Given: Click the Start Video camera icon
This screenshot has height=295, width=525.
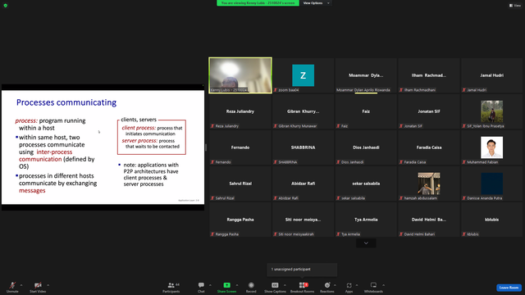Looking at the screenshot, I should point(38,285).
